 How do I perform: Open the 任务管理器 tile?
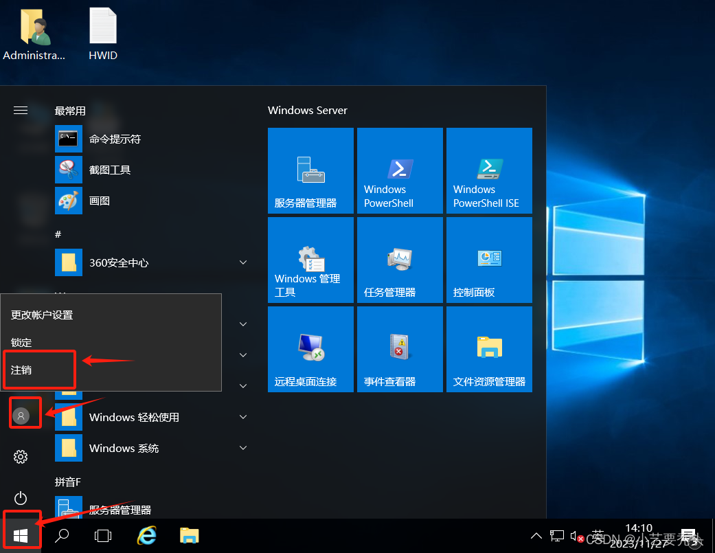400,260
